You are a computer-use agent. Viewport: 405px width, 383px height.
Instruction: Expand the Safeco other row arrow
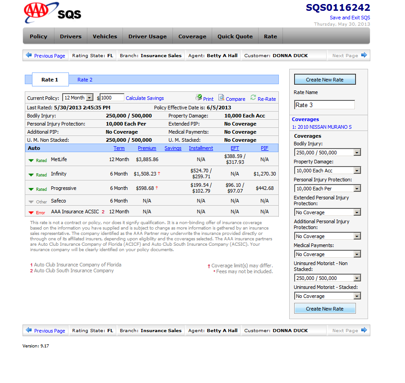(x=31, y=202)
